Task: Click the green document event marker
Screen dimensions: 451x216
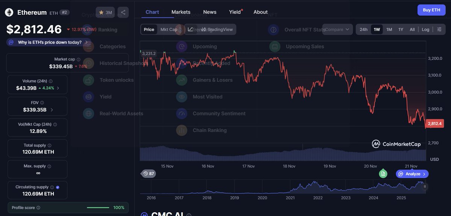Action: tap(383, 173)
